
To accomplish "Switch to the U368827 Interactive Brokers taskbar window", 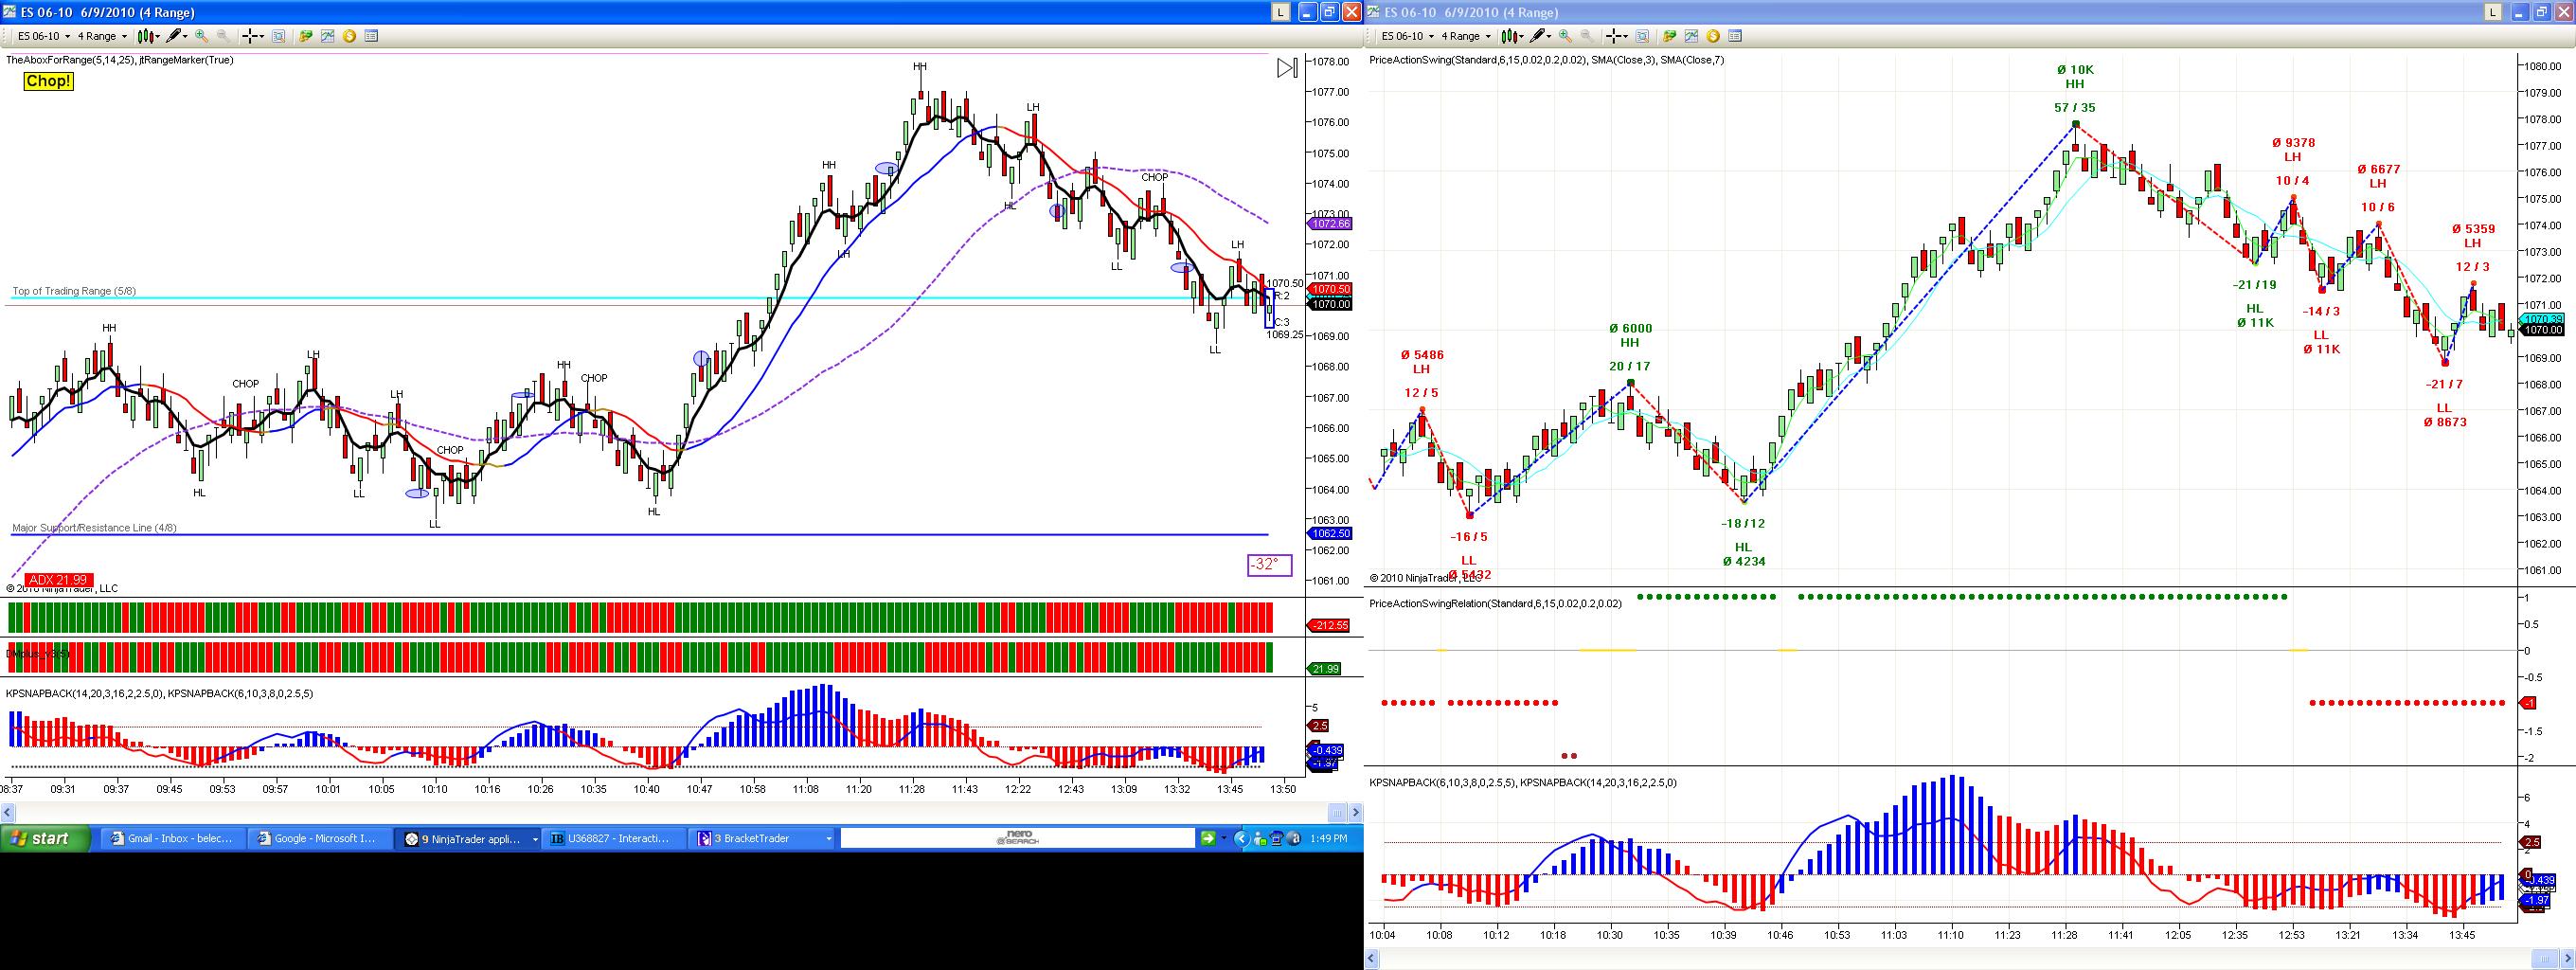I will tap(614, 839).
